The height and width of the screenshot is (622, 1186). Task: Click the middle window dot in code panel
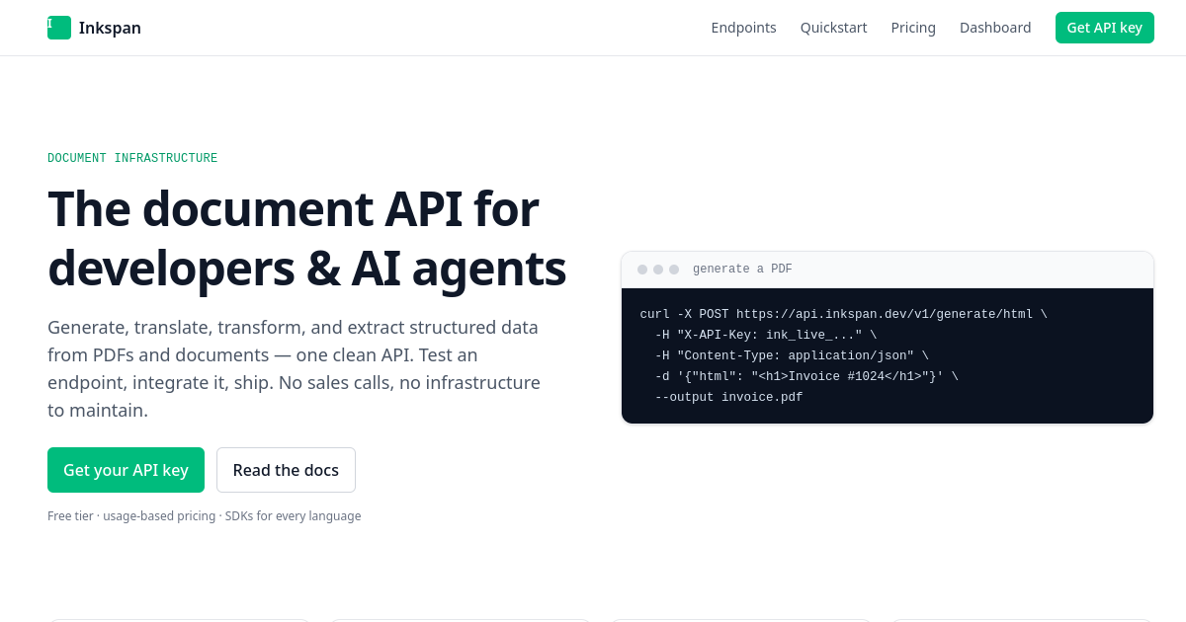658,270
